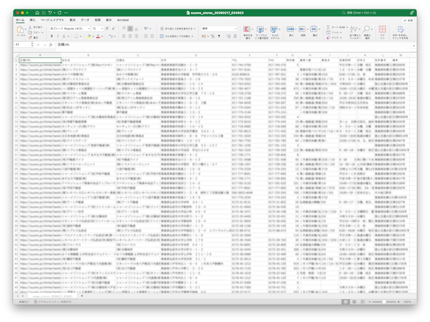Toggle underline formatting
The width and height of the screenshot is (430, 322).
point(64,36)
